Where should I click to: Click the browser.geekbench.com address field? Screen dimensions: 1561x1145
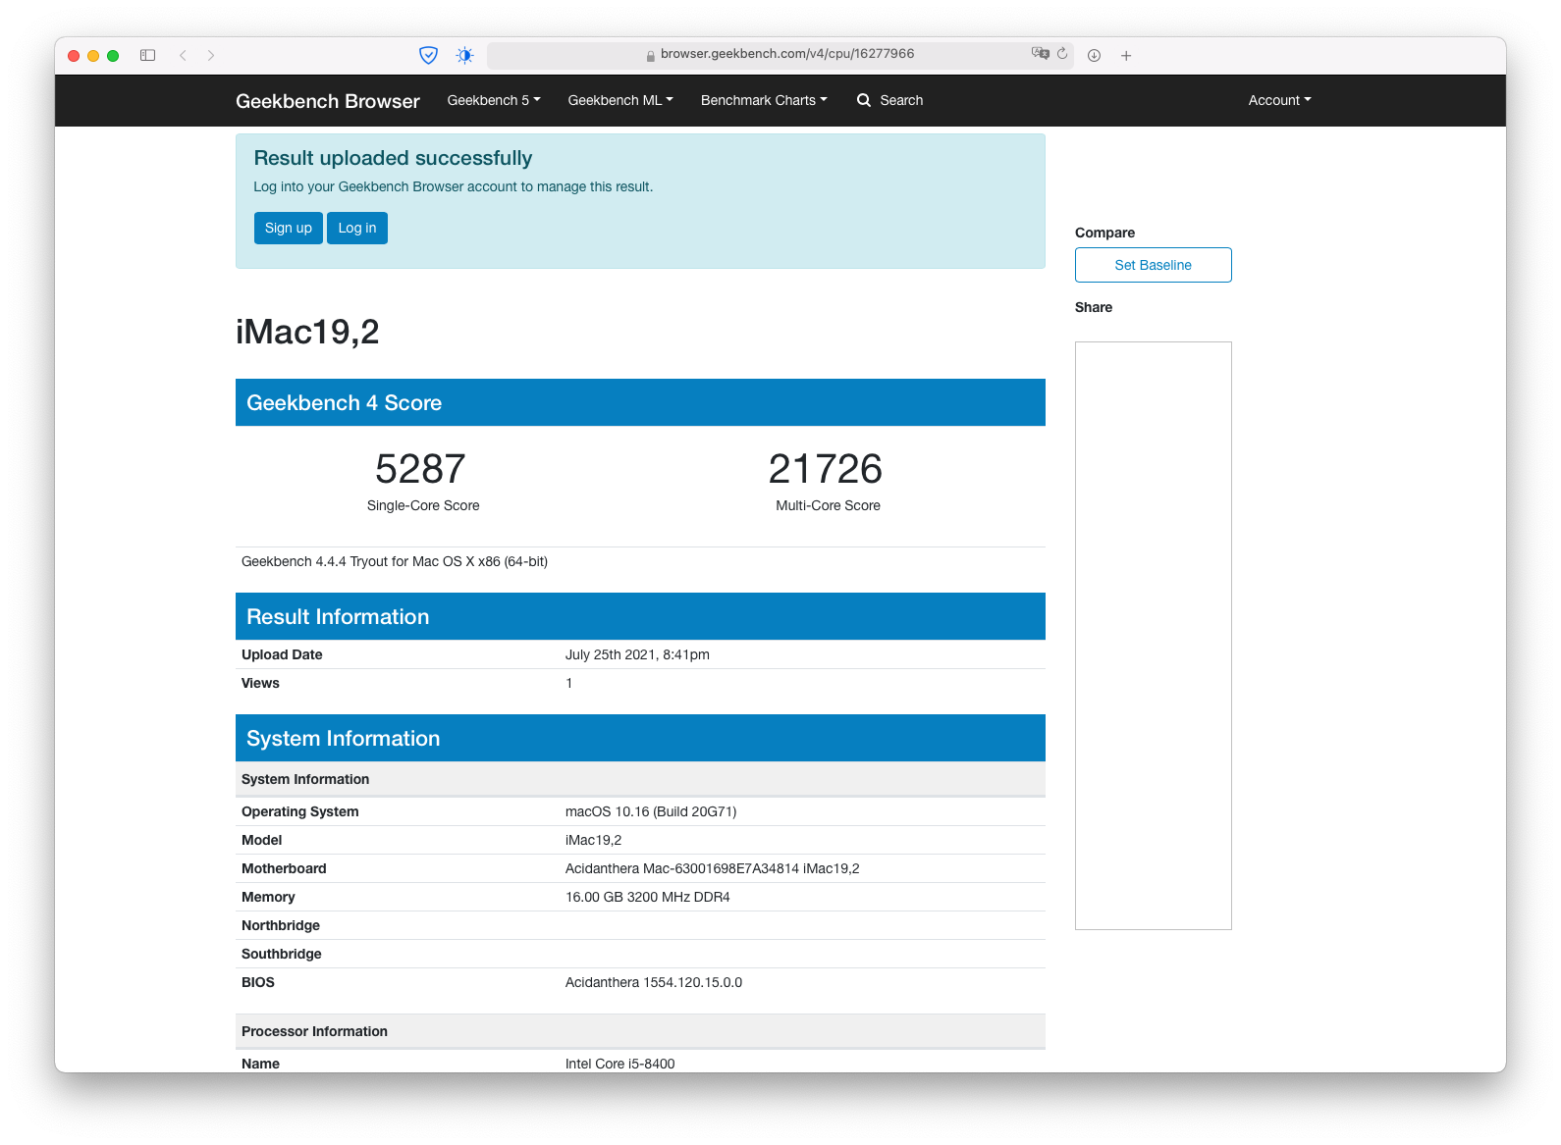(780, 54)
